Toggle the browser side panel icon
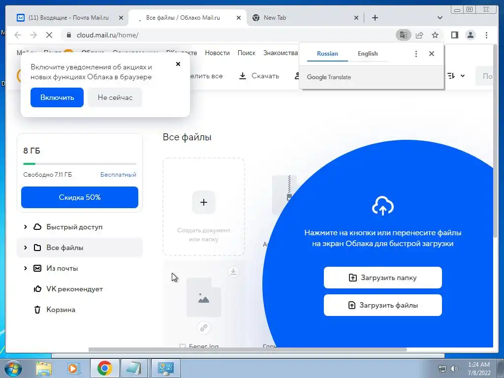The image size is (504, 378). coord(454,35)
